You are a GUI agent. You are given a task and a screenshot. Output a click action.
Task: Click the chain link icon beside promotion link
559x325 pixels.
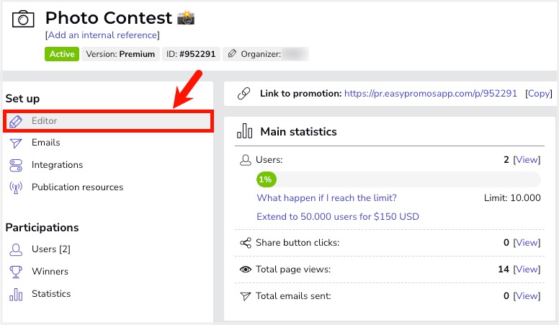(x=244, y=94)
